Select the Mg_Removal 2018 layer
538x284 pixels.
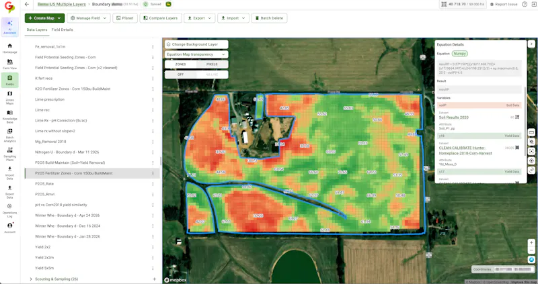(x=50, y=142)
